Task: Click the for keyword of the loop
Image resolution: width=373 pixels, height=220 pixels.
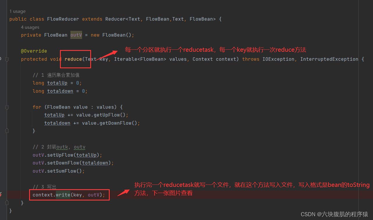Action: point(37,107)
